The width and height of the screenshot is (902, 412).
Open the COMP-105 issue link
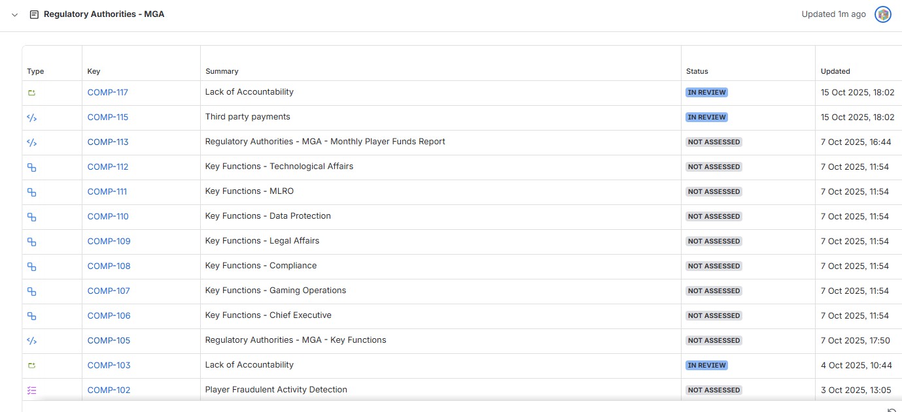109,341
